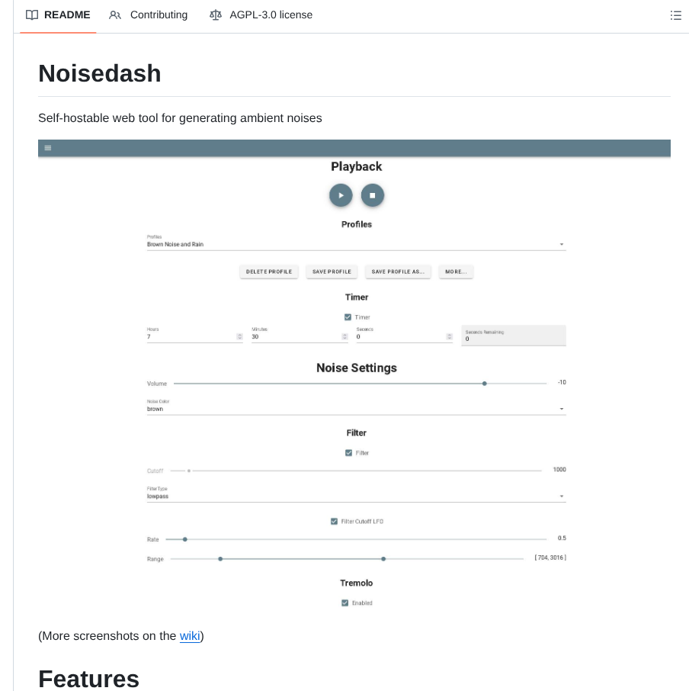Uncheck Enabled under Tremolo
The height and width of the screenshot is (691, 689).
pos(344,603)
